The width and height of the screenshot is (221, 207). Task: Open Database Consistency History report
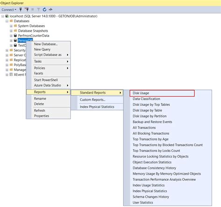(154, 168)
